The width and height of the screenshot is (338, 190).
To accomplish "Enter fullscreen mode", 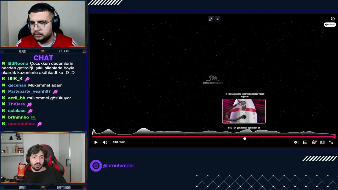I will [x=331, y=142].
